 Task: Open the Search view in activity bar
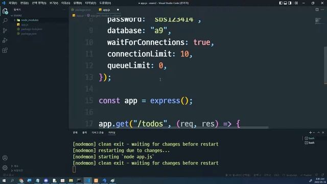[5, 20]
